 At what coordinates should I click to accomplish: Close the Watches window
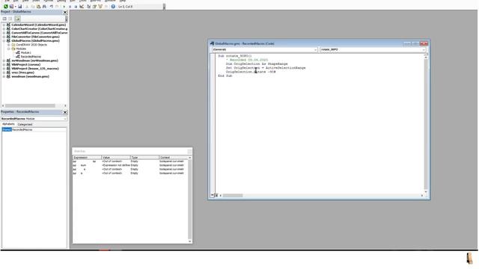point(189,151)
